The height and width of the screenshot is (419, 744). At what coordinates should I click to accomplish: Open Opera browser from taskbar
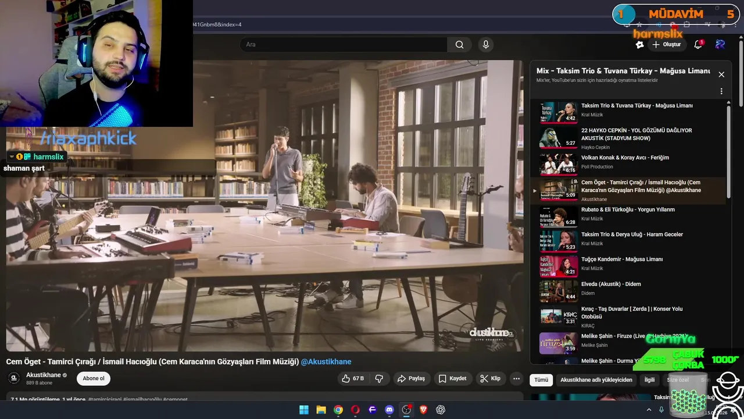355,410
